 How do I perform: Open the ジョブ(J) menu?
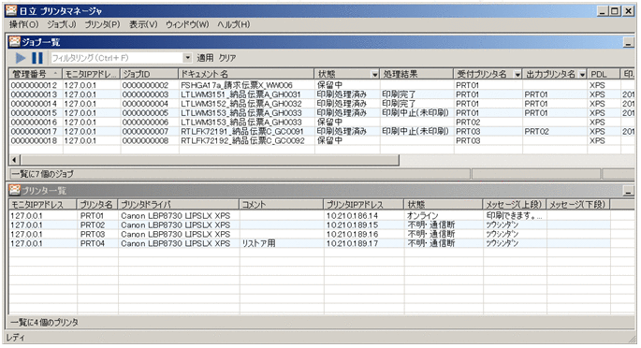(x=62, y=24)
